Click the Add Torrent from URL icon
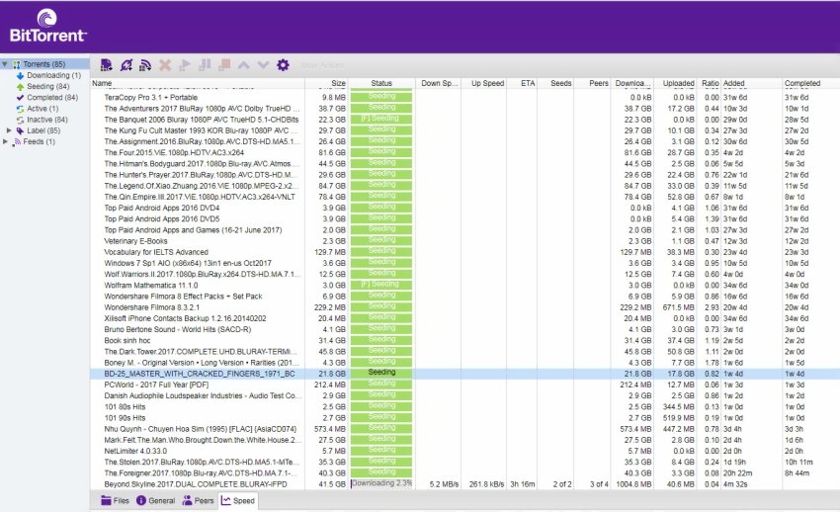This screenshot has width=840, height=512. click(x=126, y=65)
